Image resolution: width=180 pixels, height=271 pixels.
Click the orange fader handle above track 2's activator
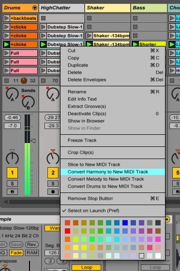53,151
